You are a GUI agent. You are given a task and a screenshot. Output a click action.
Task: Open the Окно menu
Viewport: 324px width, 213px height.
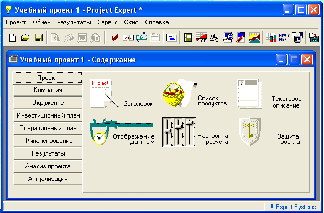tap(131, 22)
